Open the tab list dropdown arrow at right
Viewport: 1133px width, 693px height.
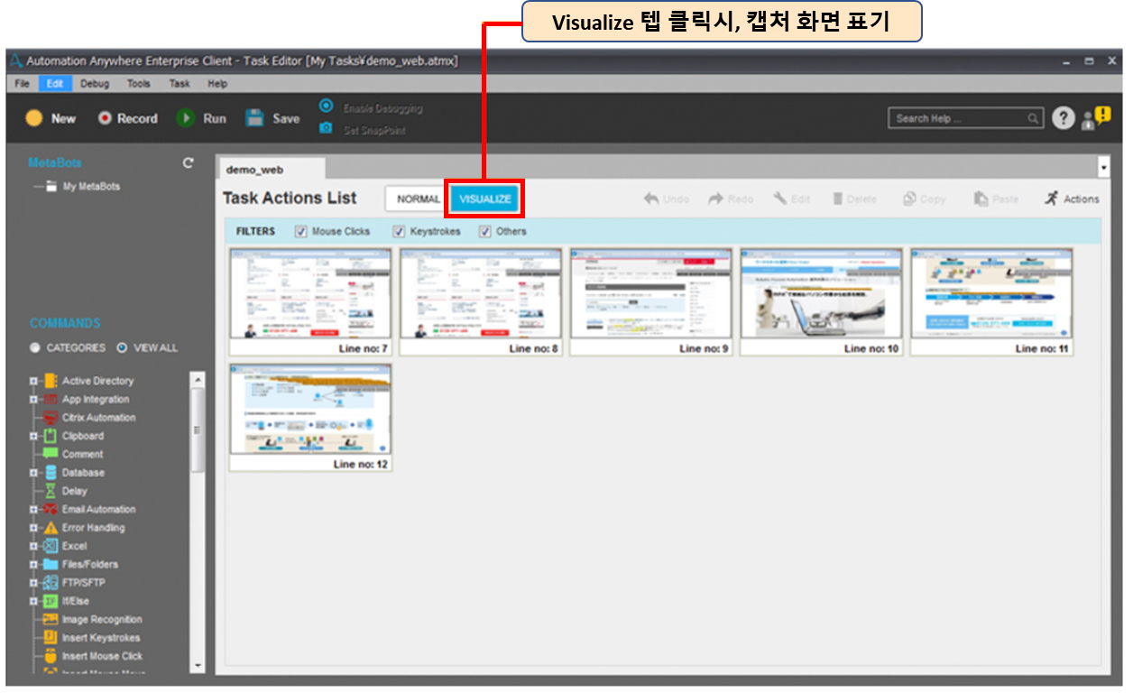(x=1103, y=168)
